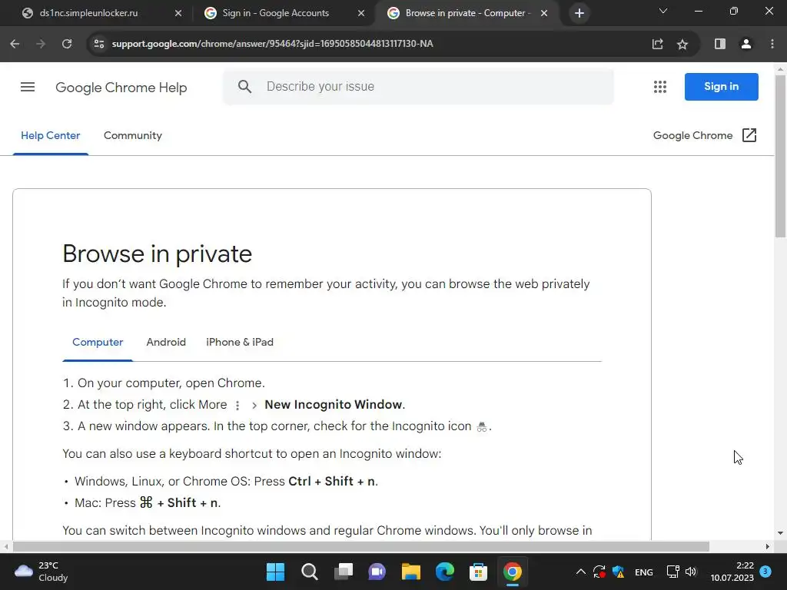Click the scroll right arrow
This screenshot has width=787, height=590.
pos(768,546)
